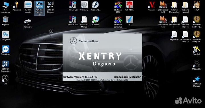Open DTS Monaco How To document
This screenshot has height=108, width=205.
(x=185, y=37)
